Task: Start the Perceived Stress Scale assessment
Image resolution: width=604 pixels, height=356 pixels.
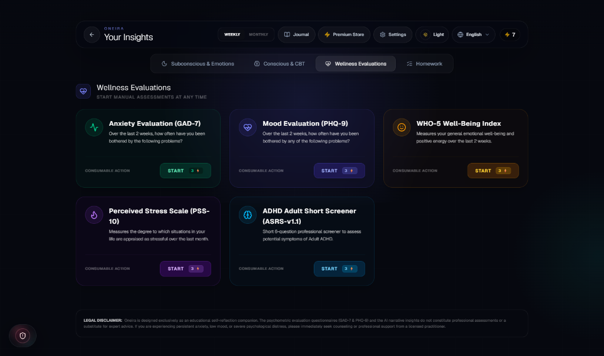Action: [185, 269]
